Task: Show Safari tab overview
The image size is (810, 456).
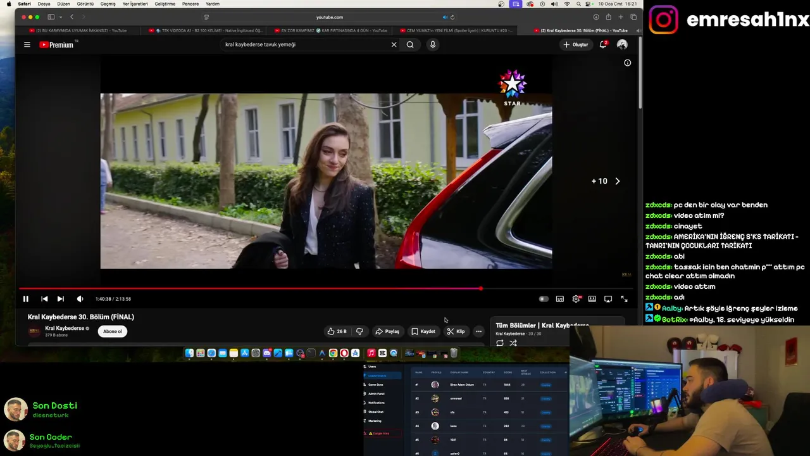Action: point(633,17)
